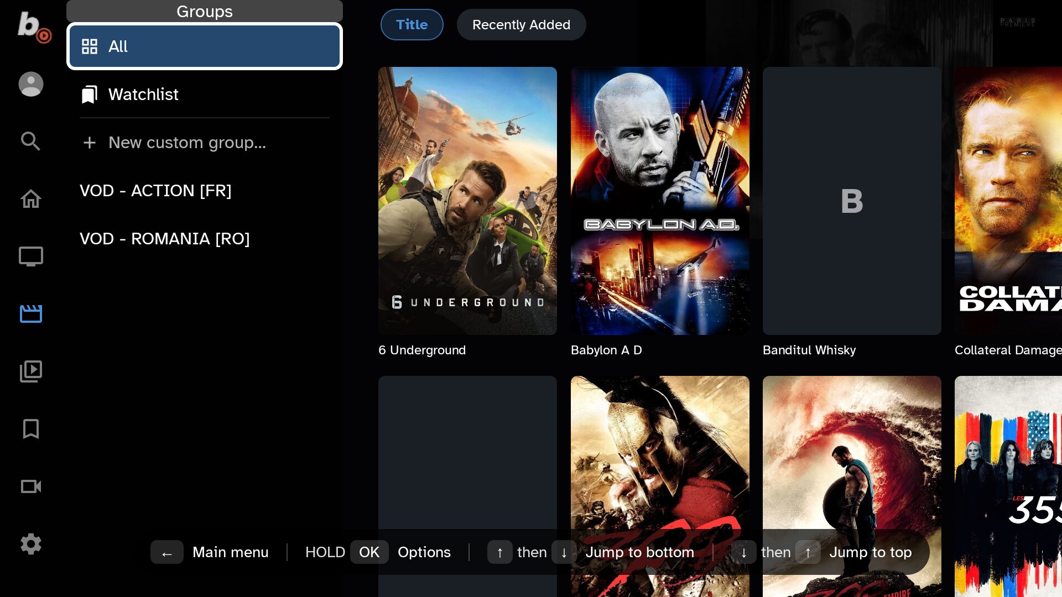
Task: Open the 355 movie poster
Action: pos(1008,486)
